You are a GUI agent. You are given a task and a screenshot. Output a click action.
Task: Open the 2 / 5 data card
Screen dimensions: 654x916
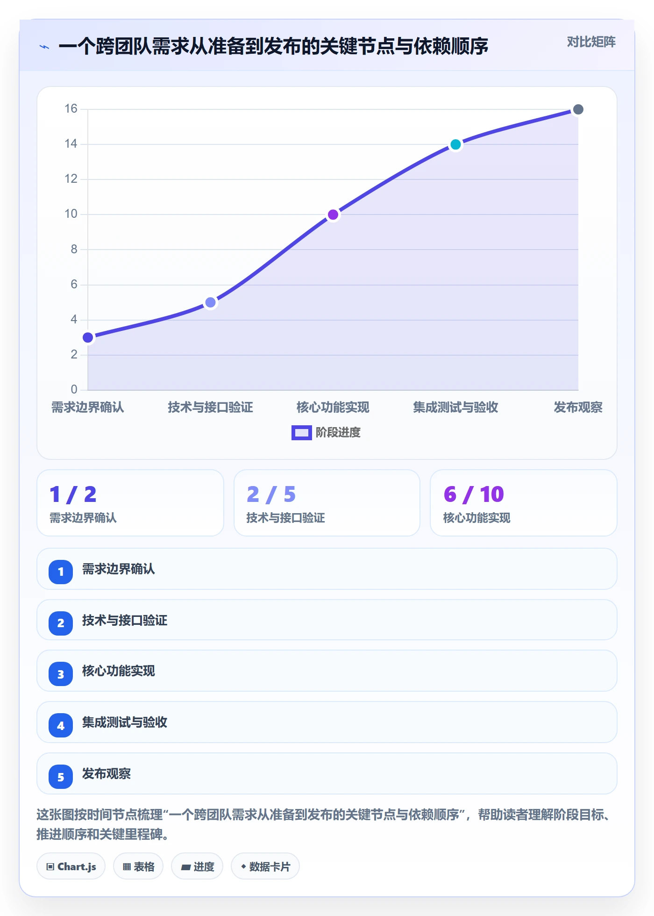[x=327, y=503]
